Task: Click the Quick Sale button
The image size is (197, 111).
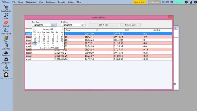Action: [x=139, y=2]
